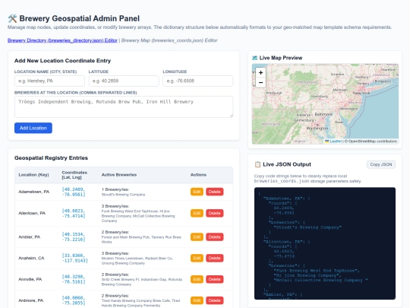The height and width of the screenshot is (308, 410).
Task: Click the breweries at this location textarea
Action: point(124,107)
